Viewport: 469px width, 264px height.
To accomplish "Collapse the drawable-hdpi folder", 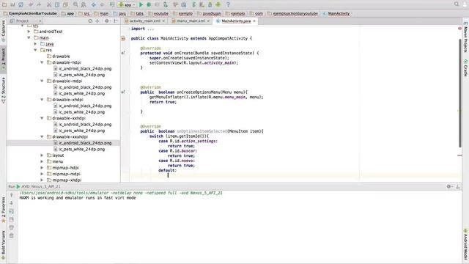I will click(43, 62).
